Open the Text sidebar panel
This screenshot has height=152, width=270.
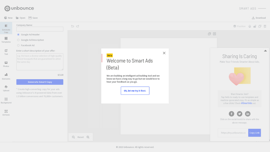pos(6,52)
